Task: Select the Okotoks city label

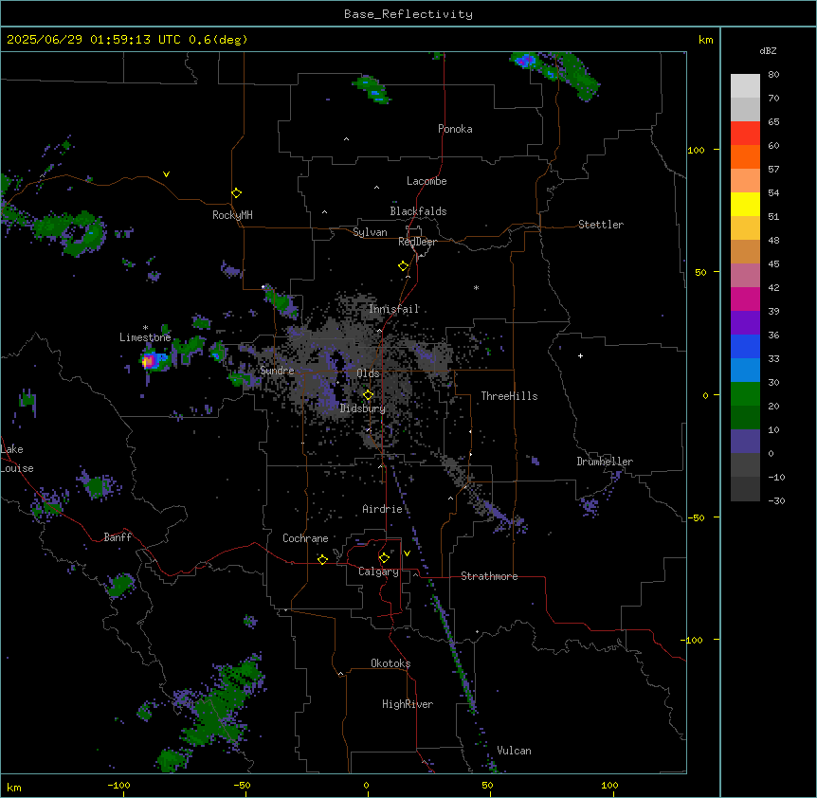Action: pyautogui.click(x=390, y=663)
